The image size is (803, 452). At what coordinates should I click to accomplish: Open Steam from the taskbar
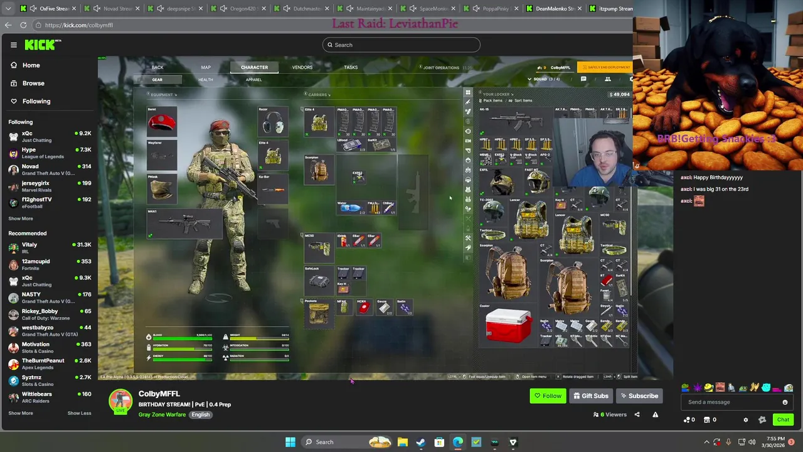(x=420, y=443)
